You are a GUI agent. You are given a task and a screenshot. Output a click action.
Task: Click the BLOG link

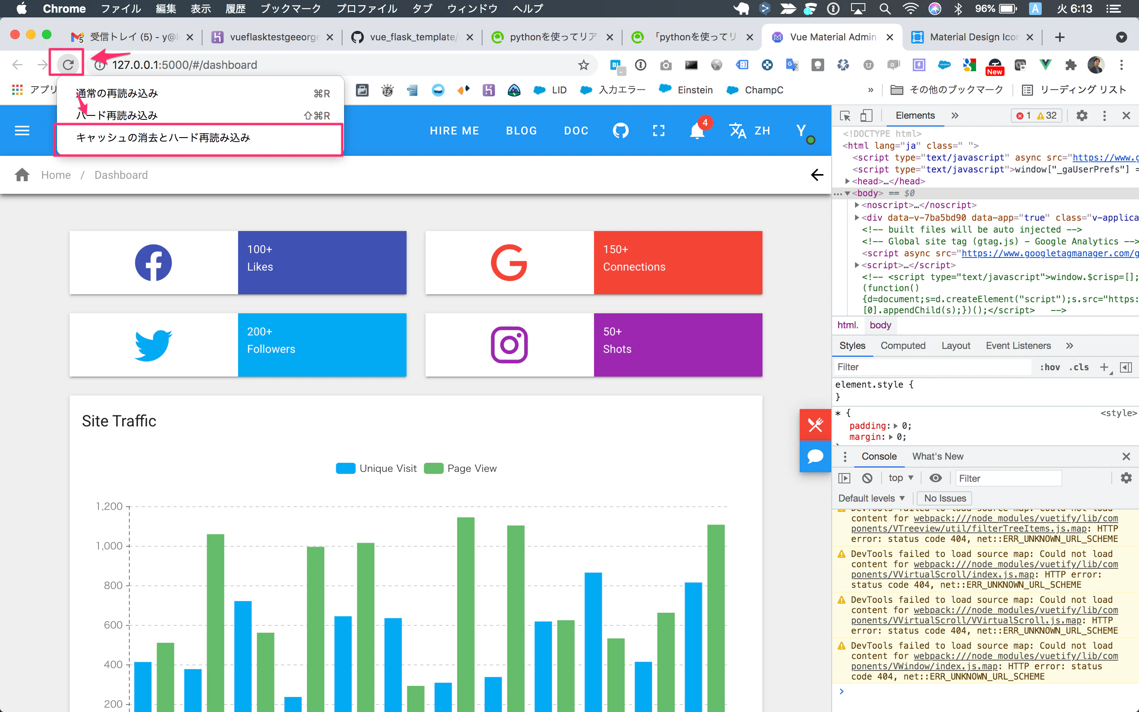[x=522, y=131]
